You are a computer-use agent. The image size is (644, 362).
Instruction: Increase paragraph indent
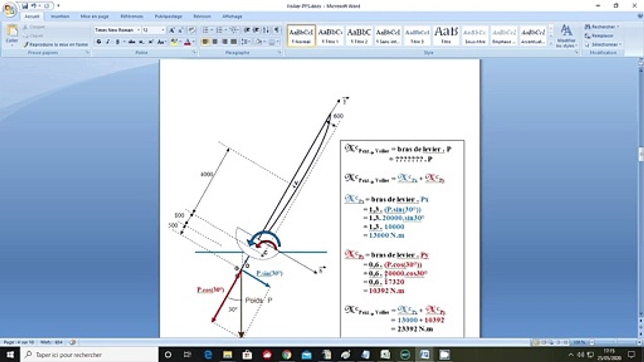pos(256,30)
